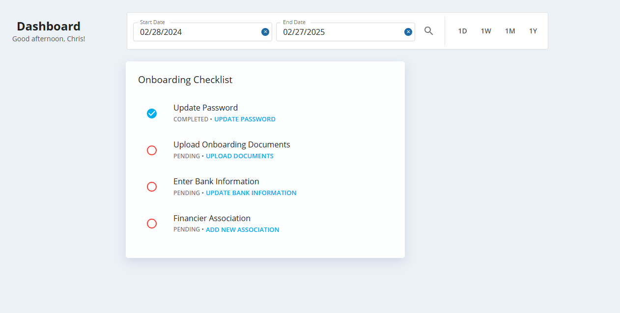
Task: Toggle the Enter Bank Information circle
Action: click(x=152, y=187)
